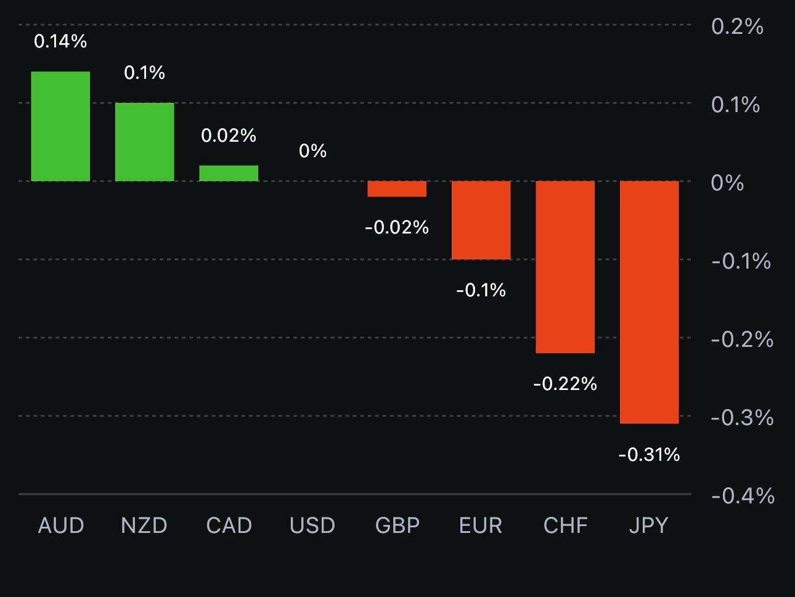
Task: Click the -0.4% y-axis tick label
Action: point(743,496)
